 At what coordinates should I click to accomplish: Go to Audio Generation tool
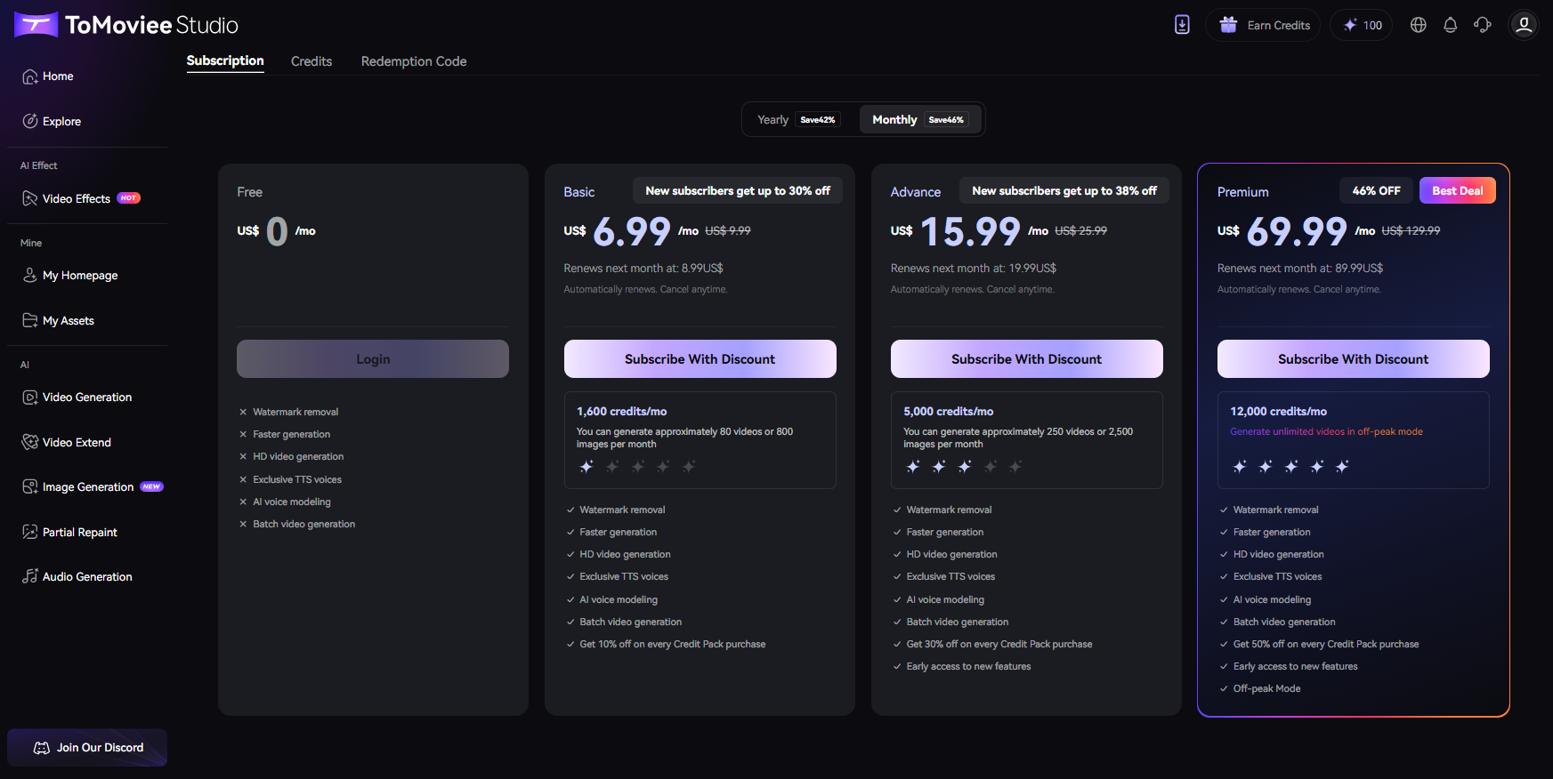click(87, 577)
